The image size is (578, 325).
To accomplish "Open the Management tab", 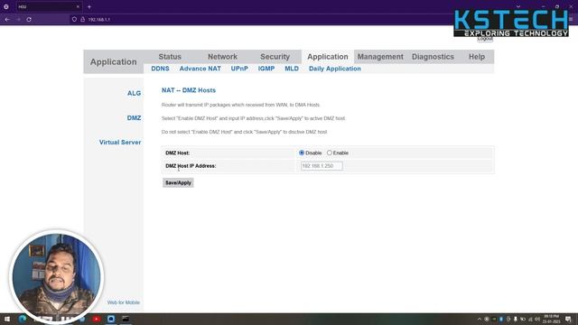I will coord(380,57).
